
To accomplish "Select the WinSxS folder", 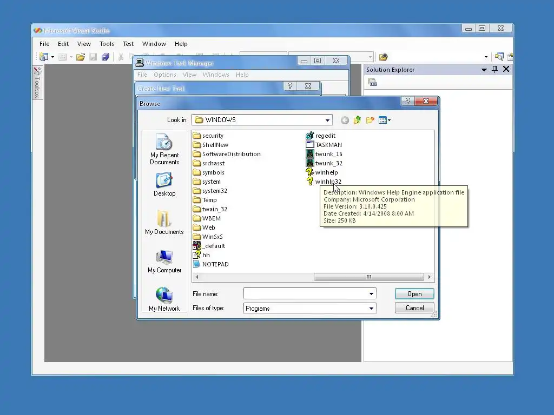I will click(208, 237).
